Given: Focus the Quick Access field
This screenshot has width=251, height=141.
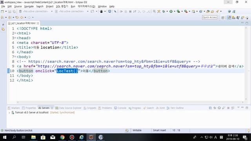Looking at the screenshot, I should pos(209,17).
